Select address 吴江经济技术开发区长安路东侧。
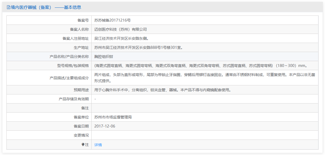This screenshot has height=155, width=325. point(122,38)
